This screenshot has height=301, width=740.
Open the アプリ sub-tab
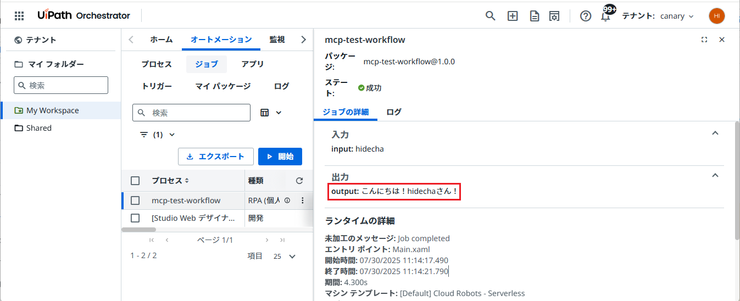[x=253, y=64]
